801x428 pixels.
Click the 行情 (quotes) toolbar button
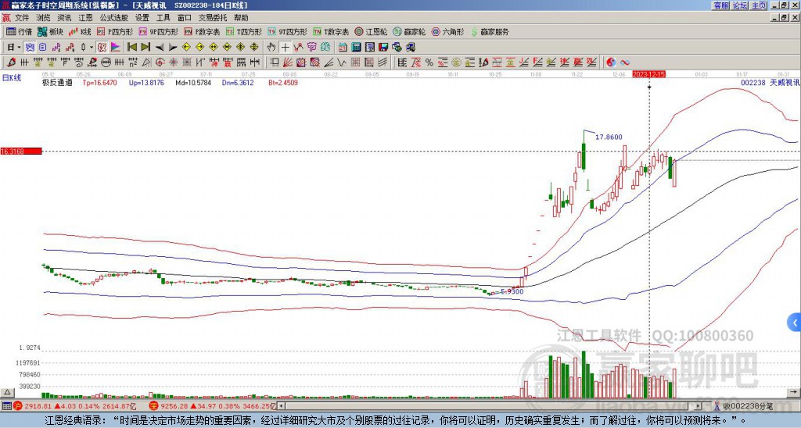click(x=19, y=32)
